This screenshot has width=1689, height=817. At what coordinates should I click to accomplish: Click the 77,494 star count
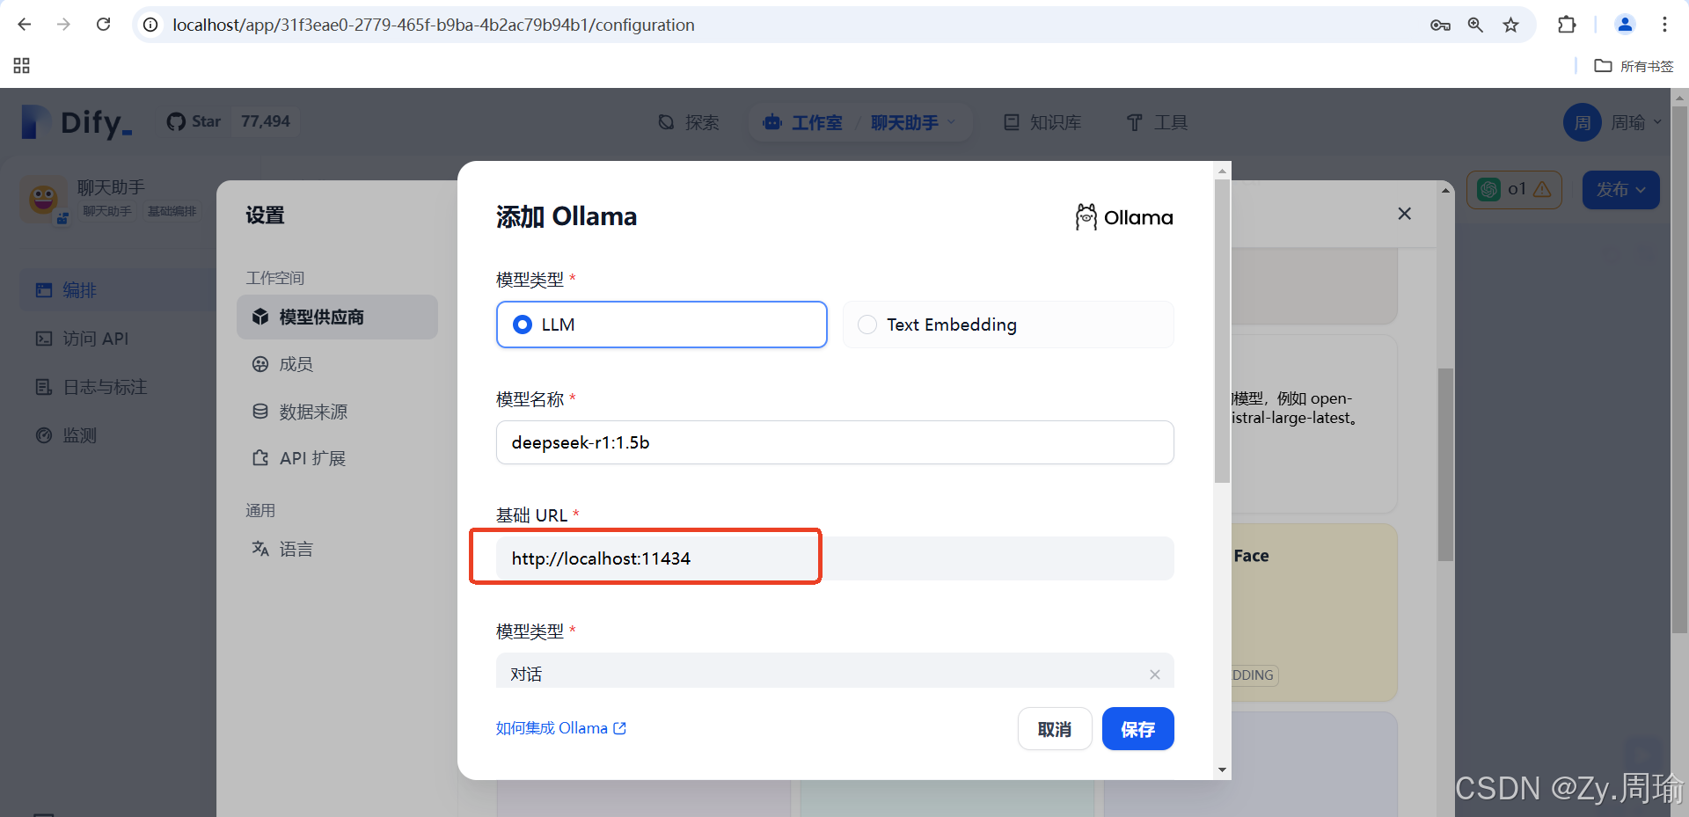tap(266, 121)
